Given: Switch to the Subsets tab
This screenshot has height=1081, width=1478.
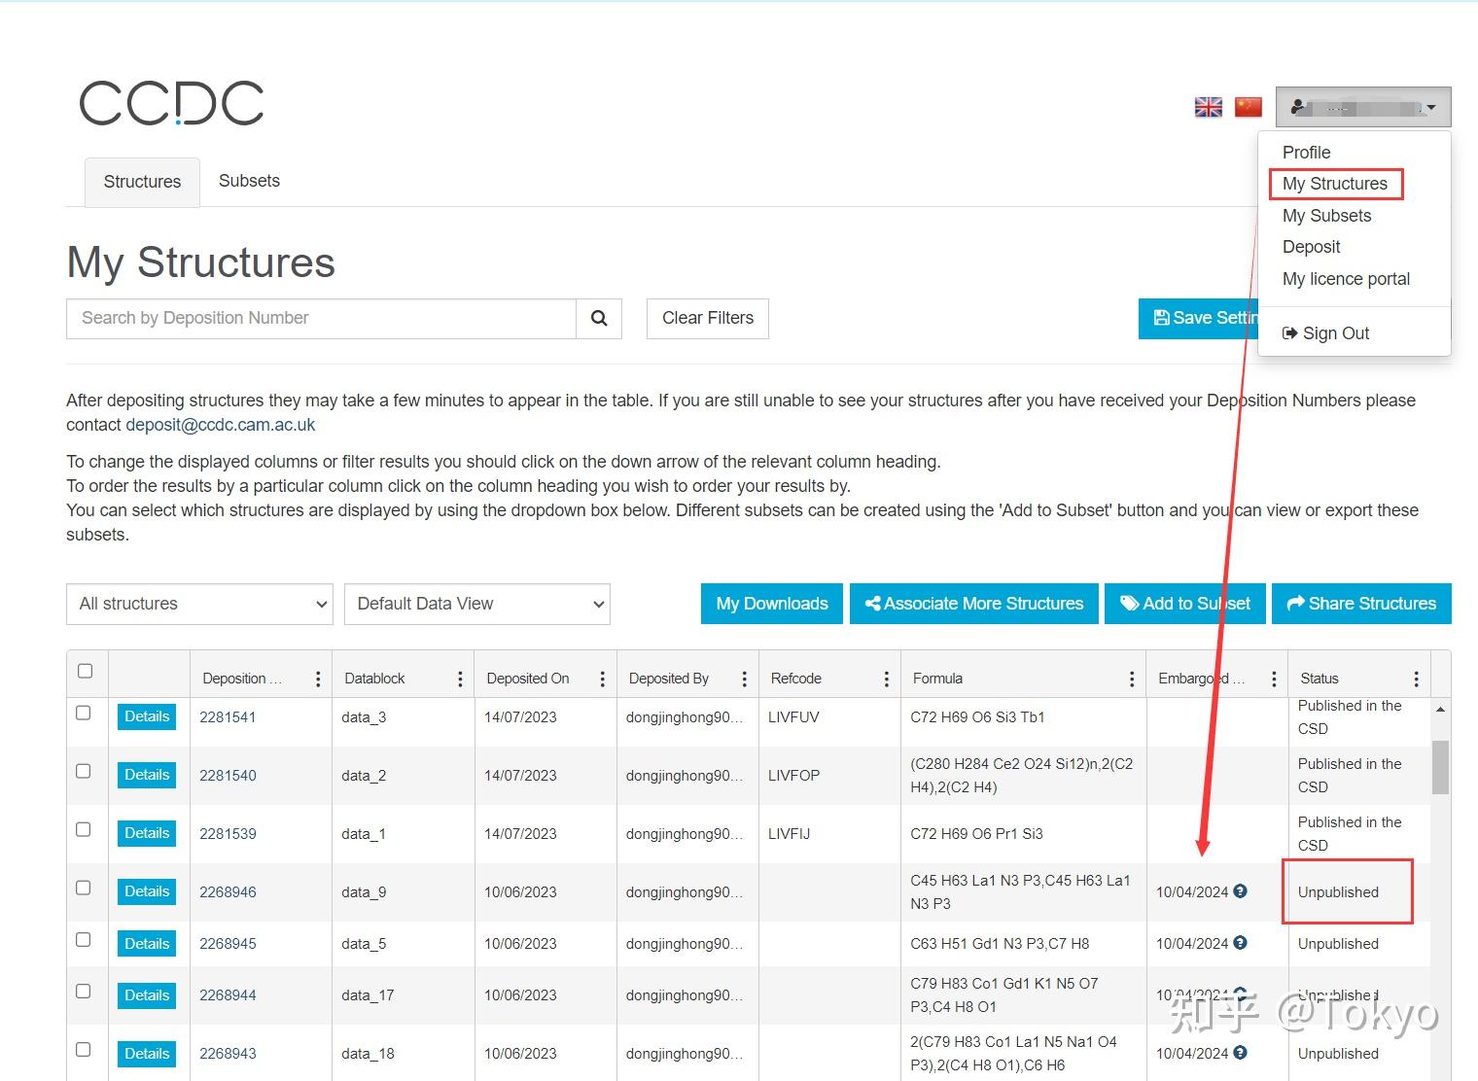Looking at the screenshot, I should click(249, 181).
